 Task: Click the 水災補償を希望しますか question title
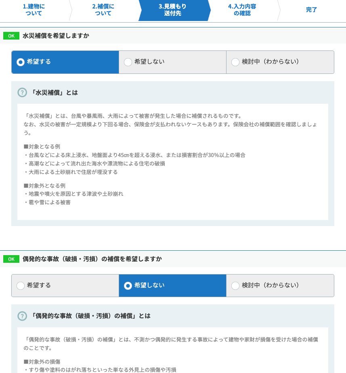point(56,36)
